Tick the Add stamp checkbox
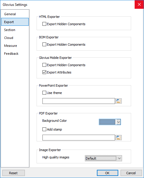Image resolution: width=144 pixels, height=178 pixels. 44,129
